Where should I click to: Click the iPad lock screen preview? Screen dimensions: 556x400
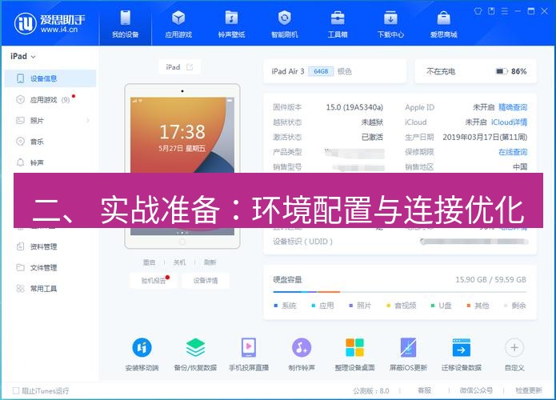click(x=182, y=134)
